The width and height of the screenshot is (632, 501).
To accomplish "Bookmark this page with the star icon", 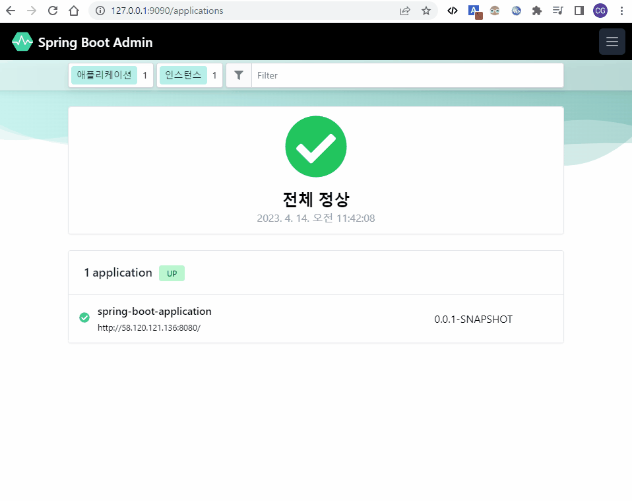I will 426,11.
